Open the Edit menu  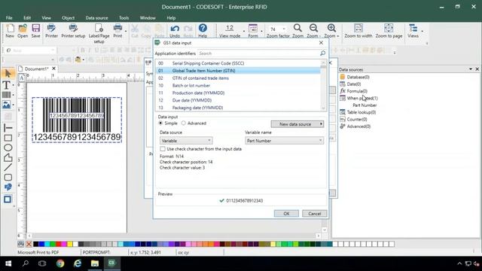click(27, 18)
